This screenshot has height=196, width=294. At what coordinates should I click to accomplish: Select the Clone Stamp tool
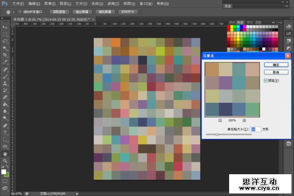(x=5, y=84)
